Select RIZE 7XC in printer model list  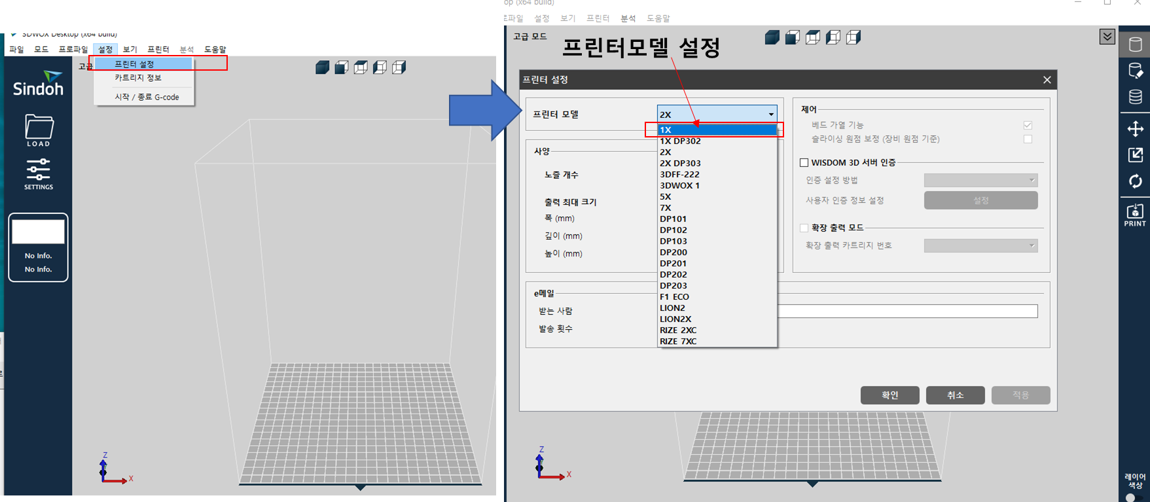tap(717, 341)
